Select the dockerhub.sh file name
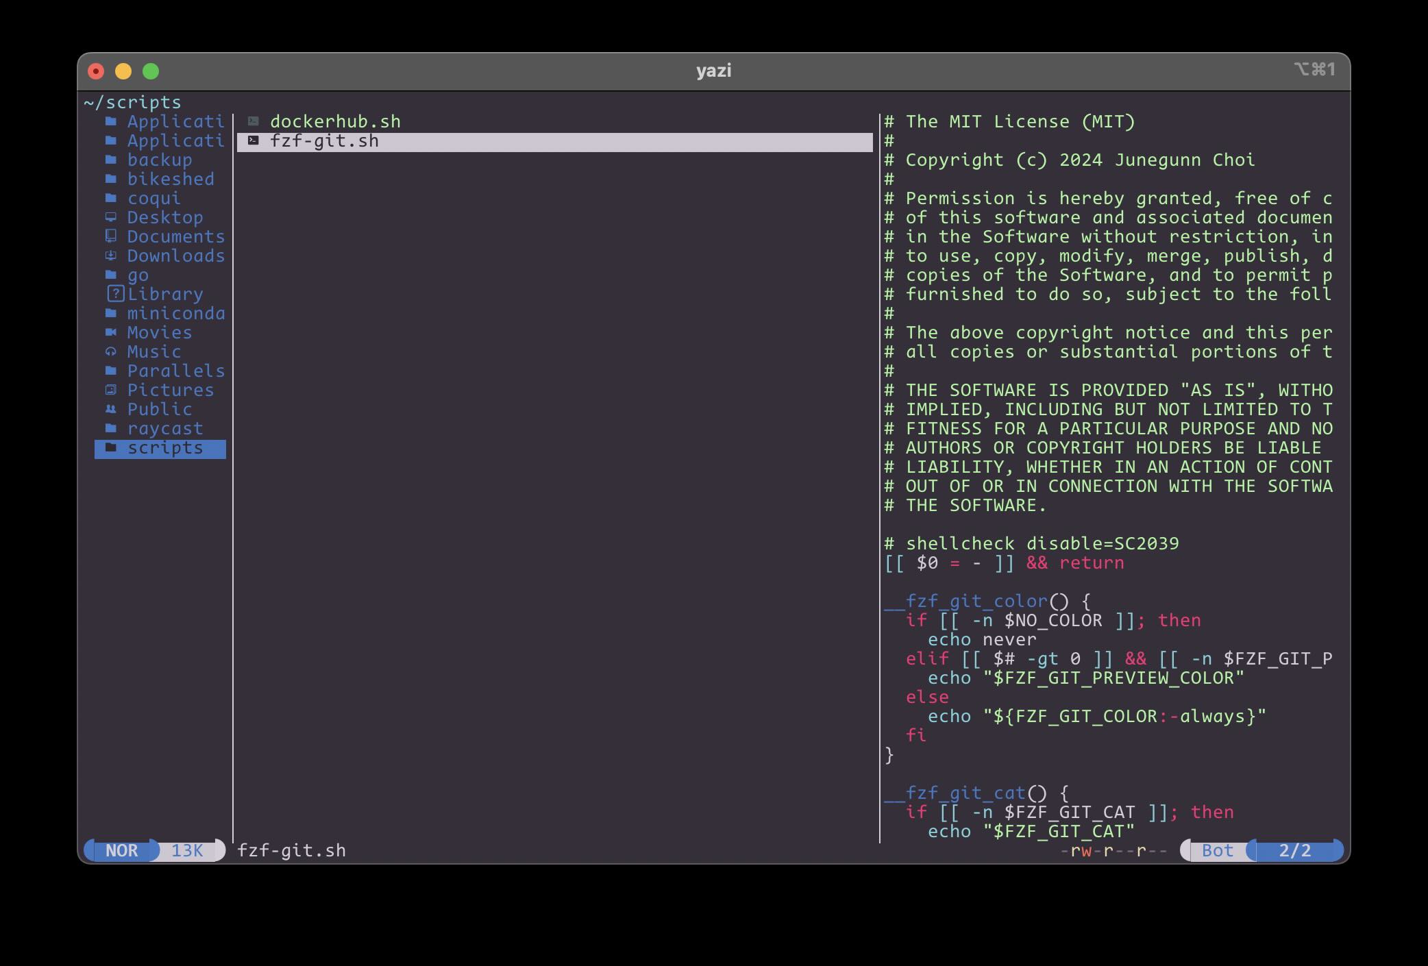 click(x=335, y=122)
